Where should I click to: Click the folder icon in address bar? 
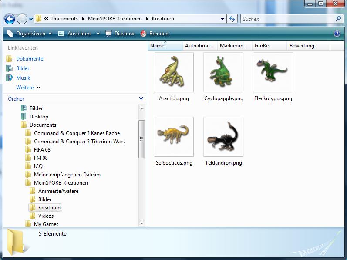[38, 19]
